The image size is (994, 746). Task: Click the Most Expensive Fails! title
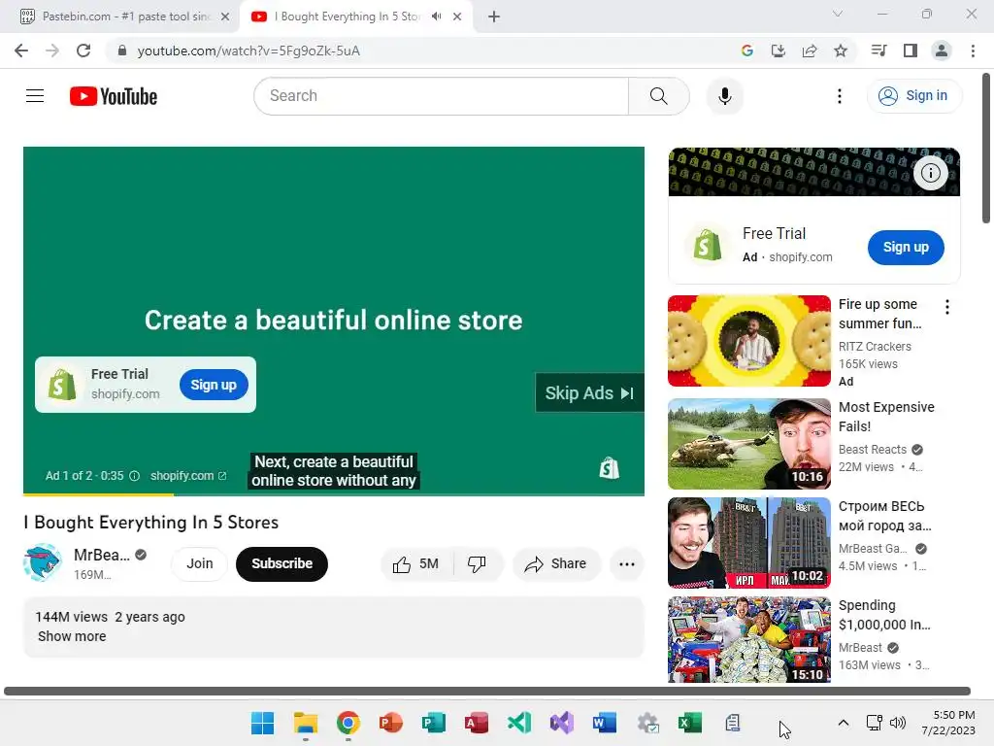(x=886, y=417)
